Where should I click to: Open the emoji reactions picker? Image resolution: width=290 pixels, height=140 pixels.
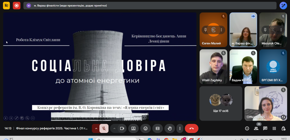point(146,128)
